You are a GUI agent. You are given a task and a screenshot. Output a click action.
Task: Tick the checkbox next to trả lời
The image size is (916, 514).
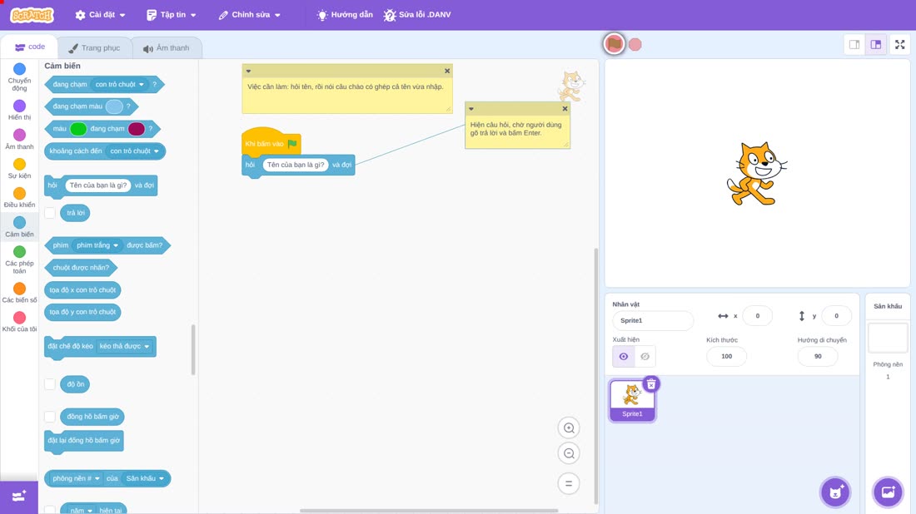(x=50, y=213)
